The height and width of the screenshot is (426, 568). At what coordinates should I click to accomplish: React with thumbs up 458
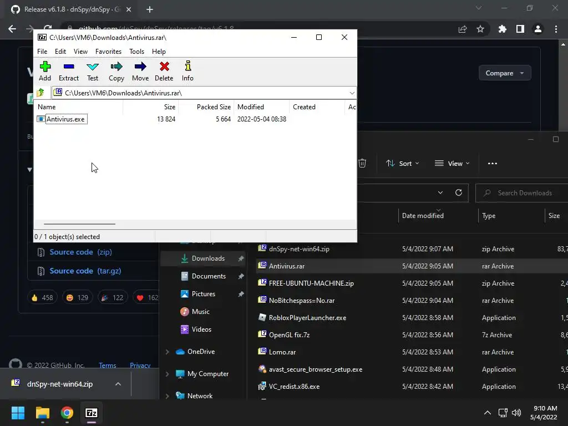tap(42, 298)
